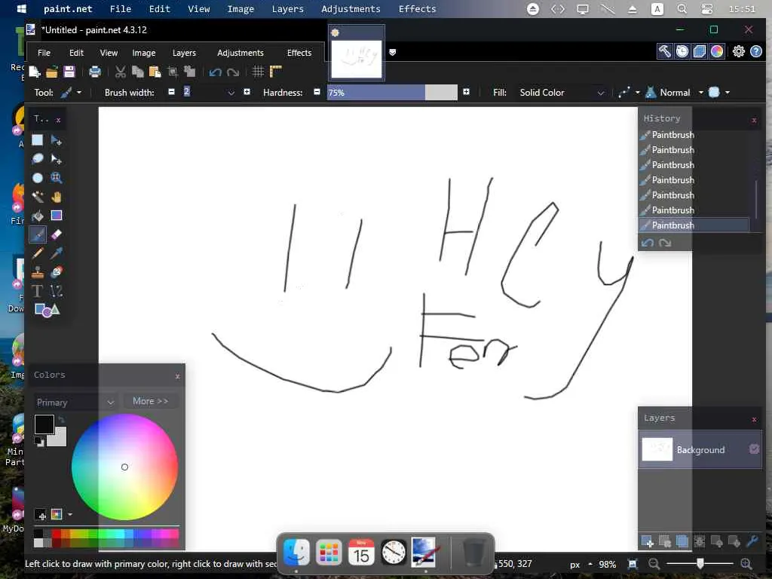The height and width of the screenshot is (579, 772).
Task: Select the Text tool
Action: pos(38,291)
